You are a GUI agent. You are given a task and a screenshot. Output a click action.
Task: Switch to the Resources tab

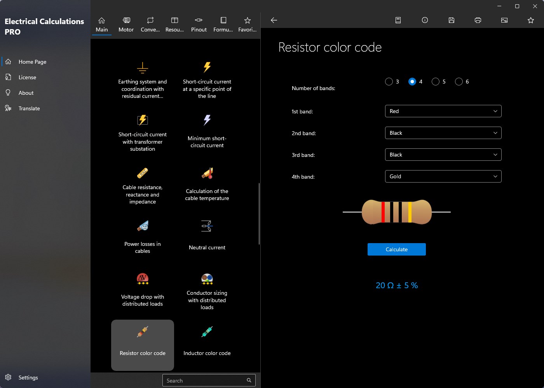pos(175,24)
